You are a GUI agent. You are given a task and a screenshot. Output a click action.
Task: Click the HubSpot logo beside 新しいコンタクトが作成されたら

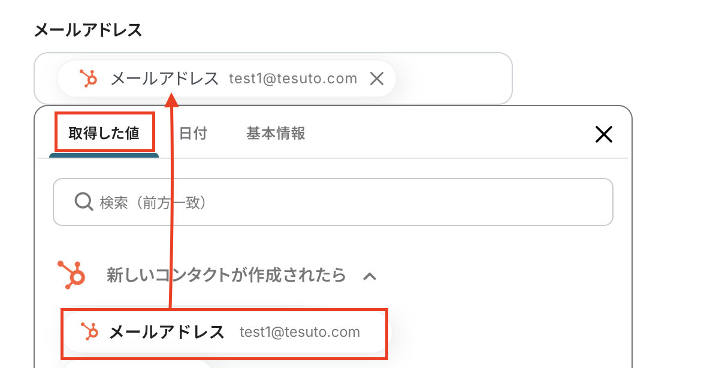(72, 275)
